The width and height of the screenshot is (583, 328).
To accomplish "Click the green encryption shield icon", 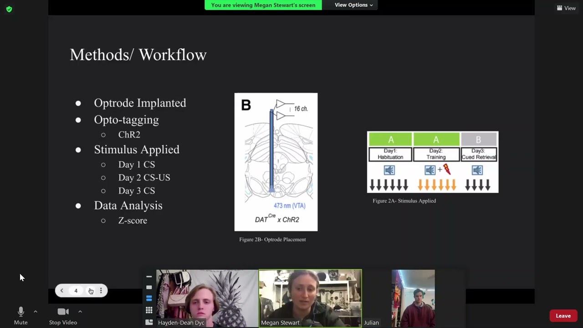I will click(x=9, y=9).
